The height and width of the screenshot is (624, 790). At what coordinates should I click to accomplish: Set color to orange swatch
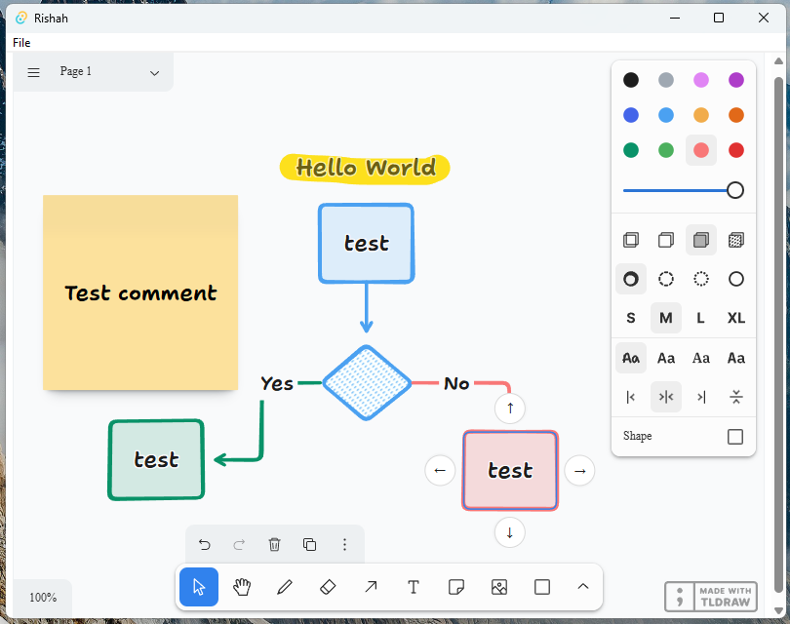pos(736,115)
